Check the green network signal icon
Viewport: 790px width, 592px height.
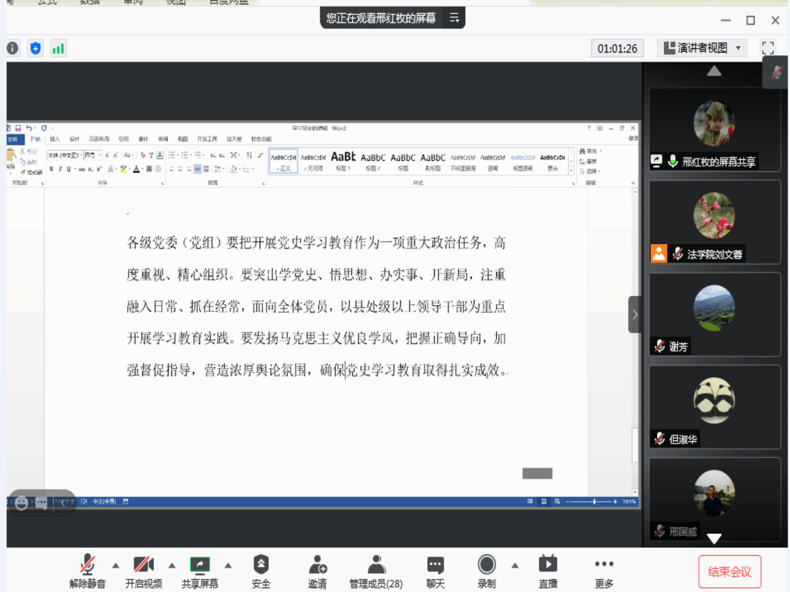pyautogui.click(x=58, y=48)
